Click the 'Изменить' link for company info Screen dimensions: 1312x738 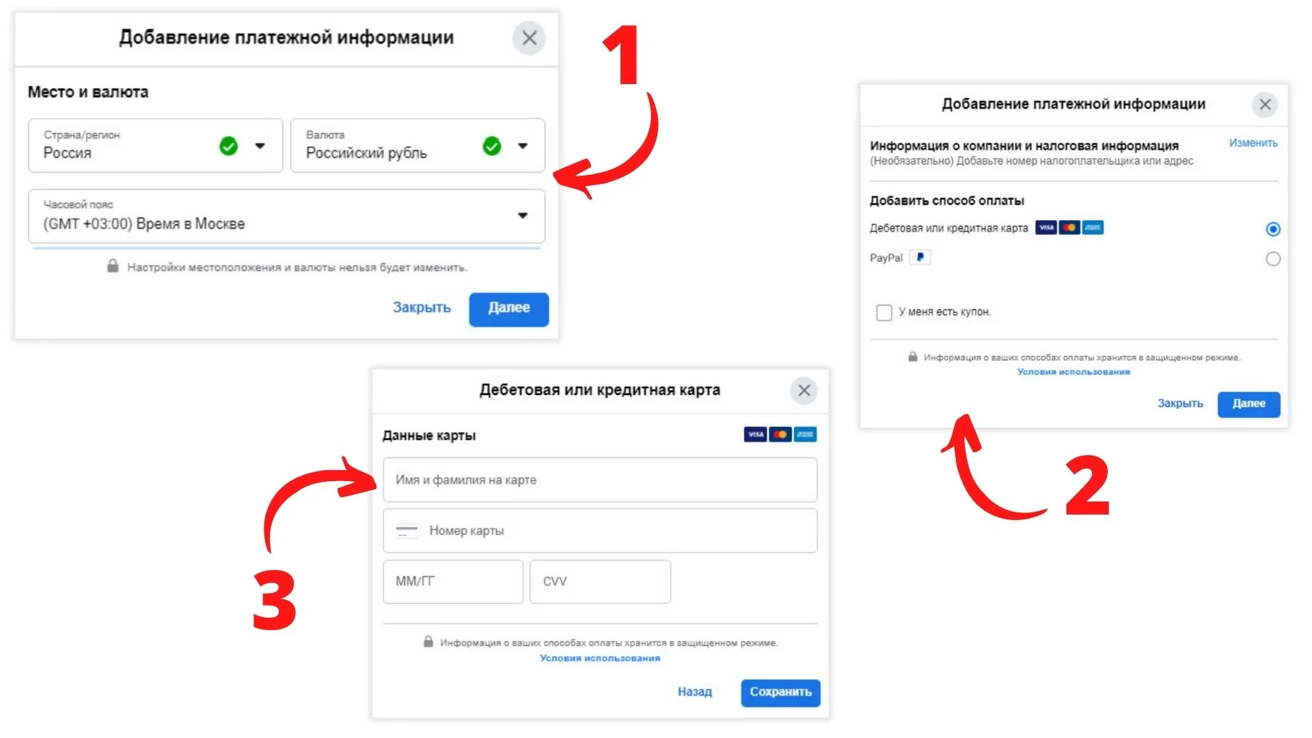[1253, 143]
